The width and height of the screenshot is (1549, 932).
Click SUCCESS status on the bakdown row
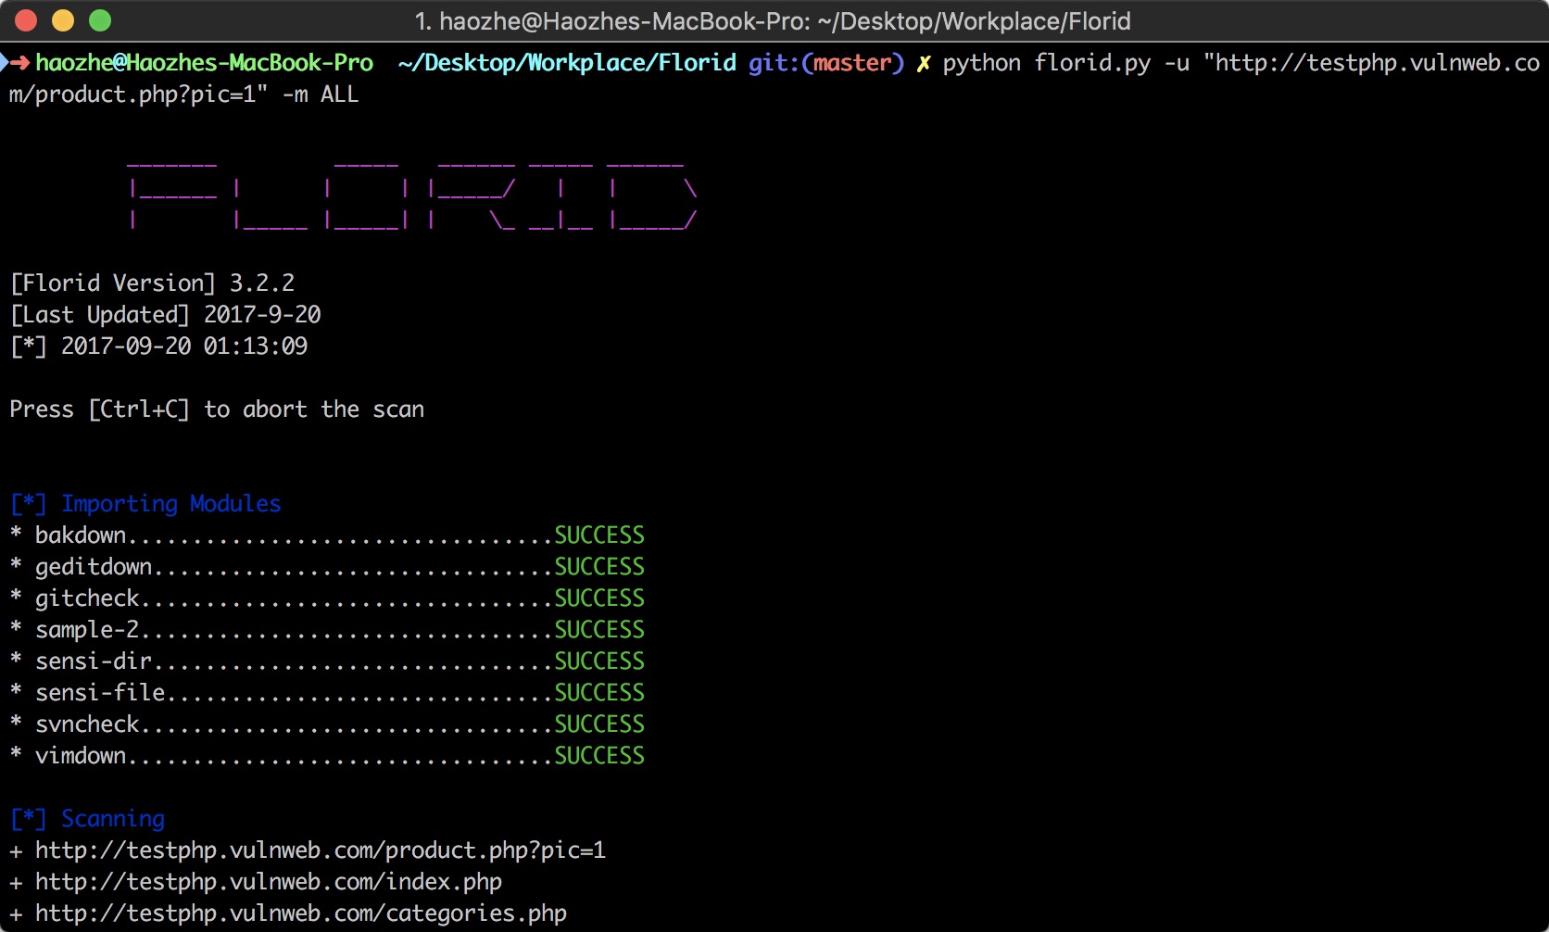[599, 535]
